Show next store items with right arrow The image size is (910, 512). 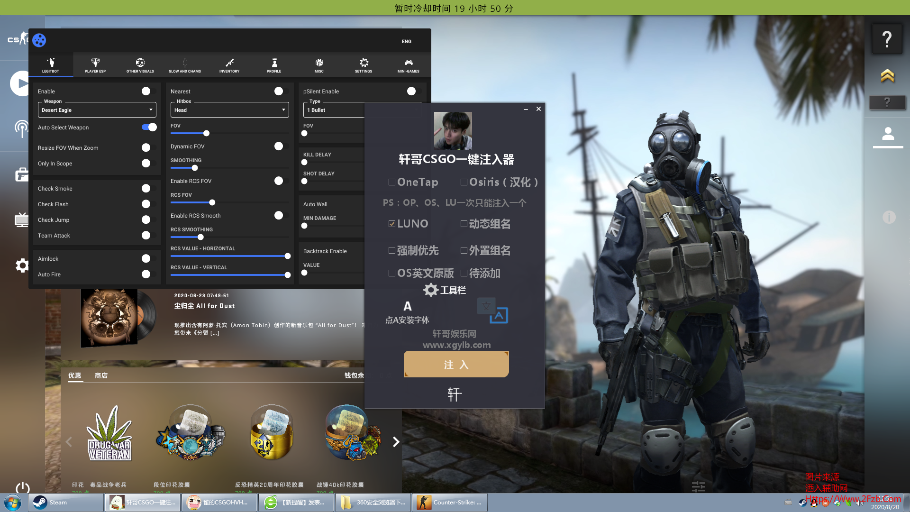point(396,442)
